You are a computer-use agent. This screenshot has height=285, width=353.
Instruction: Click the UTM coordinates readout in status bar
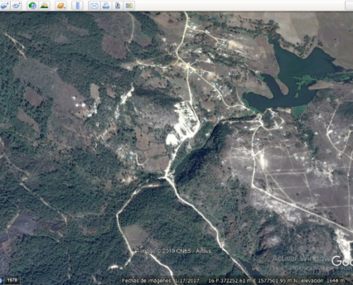tap(253, 281)
